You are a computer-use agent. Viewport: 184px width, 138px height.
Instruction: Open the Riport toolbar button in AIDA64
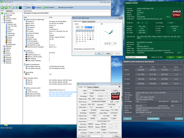tap(28, 8)
